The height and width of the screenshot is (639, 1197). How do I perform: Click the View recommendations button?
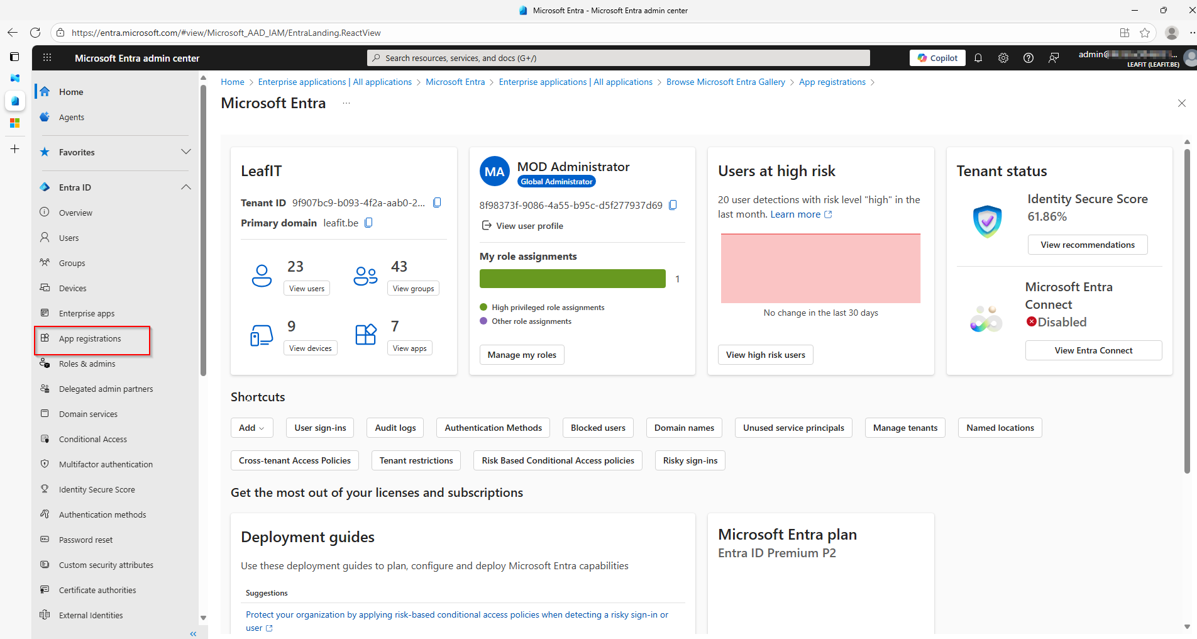[x=1088, y=245]
